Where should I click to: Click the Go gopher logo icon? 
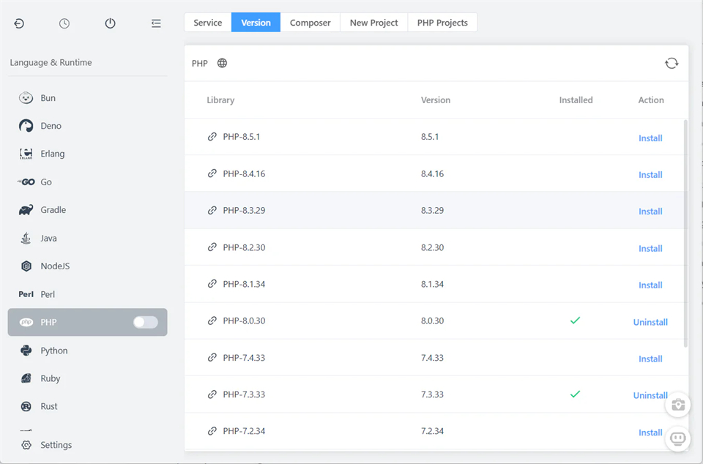26,182
